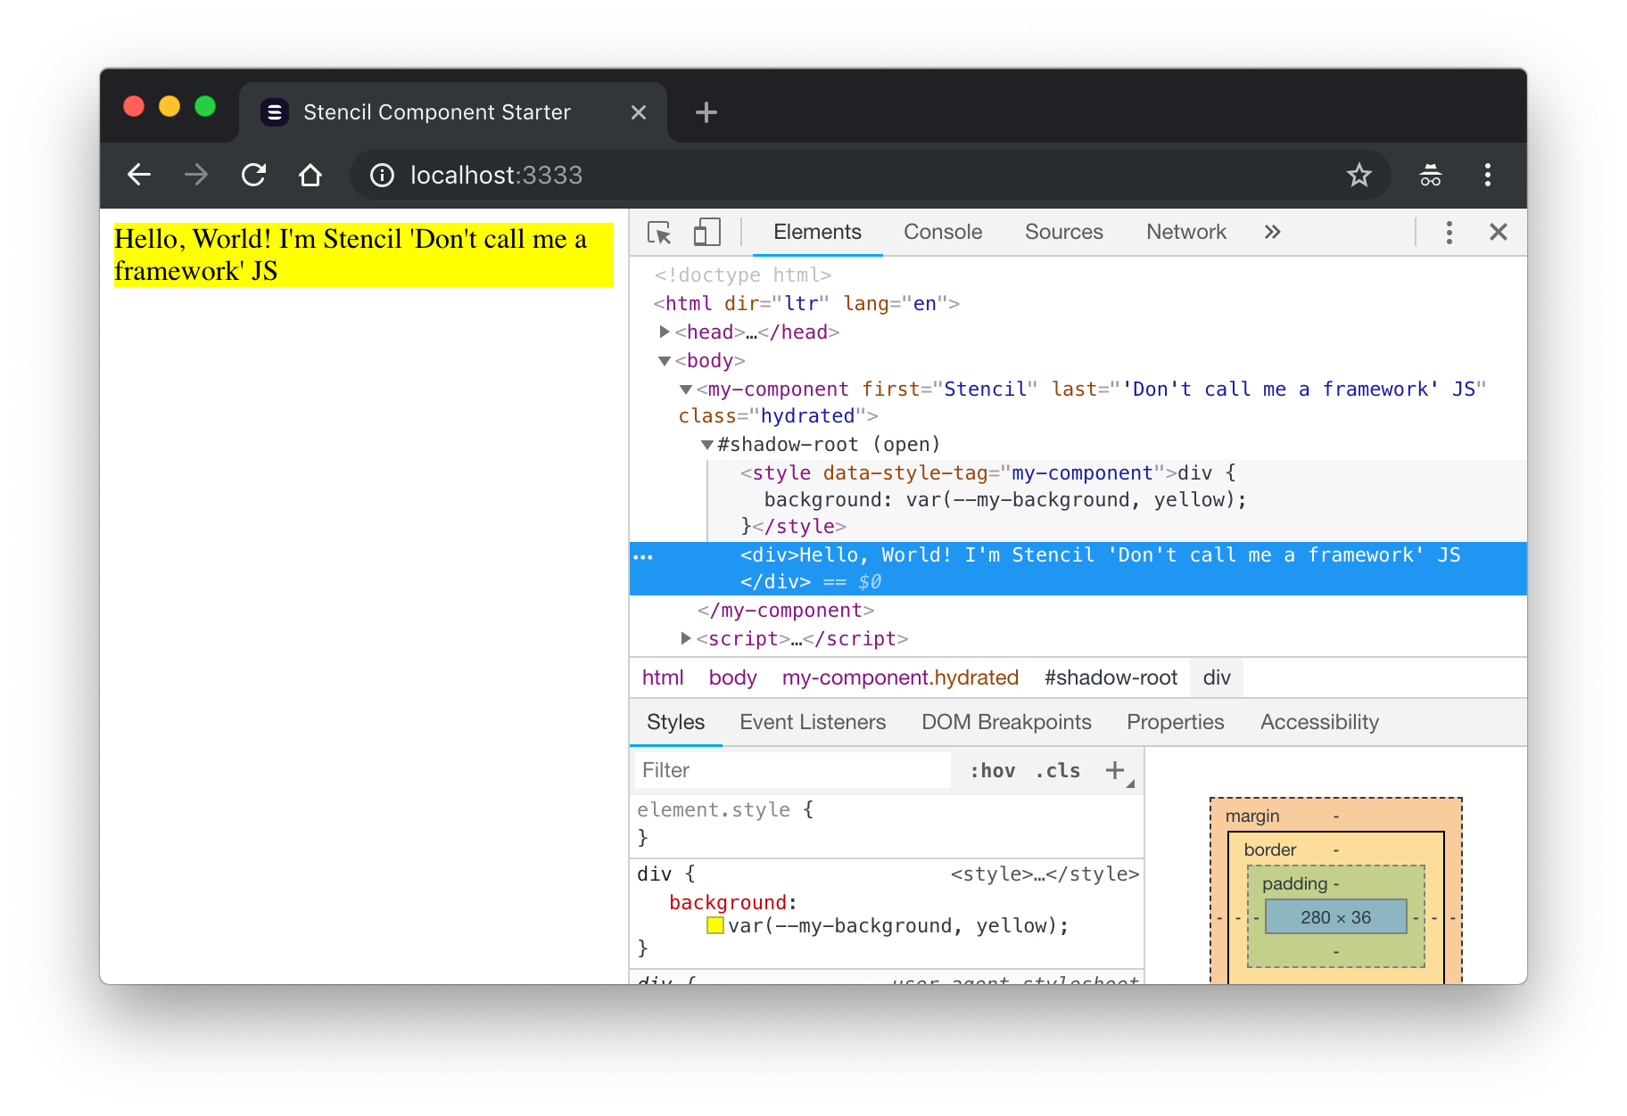This screenshot has height=1116, width=1627.
Task: Expand the script element node
Action: [686, 638]
